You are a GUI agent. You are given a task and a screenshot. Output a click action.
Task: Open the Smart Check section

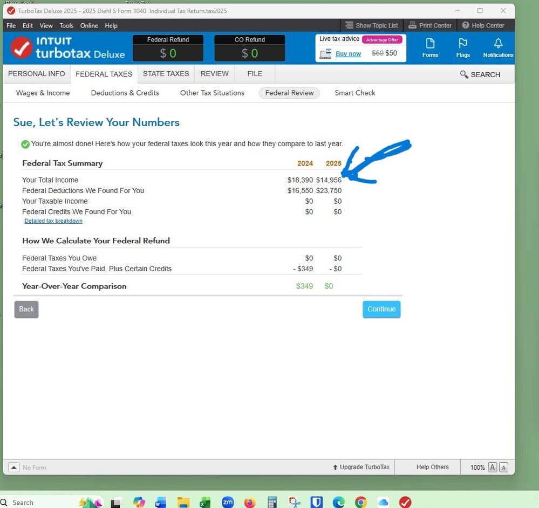(355, 93)
